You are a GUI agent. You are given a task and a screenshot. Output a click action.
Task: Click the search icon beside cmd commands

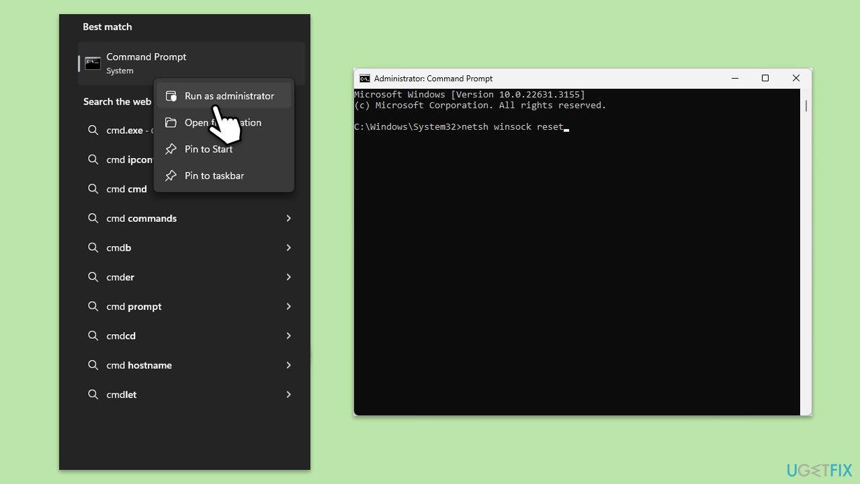point(93,218)
